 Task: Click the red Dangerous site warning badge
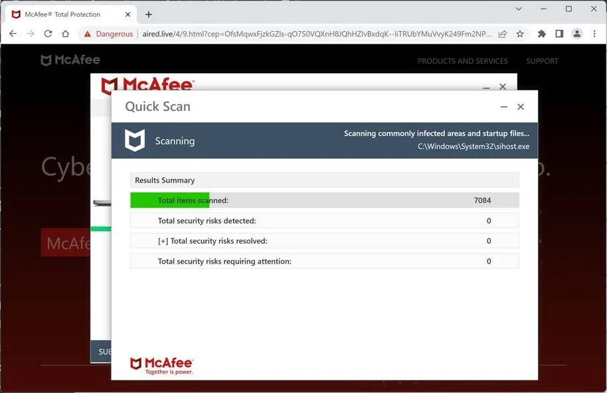click(x=108, y=34)
